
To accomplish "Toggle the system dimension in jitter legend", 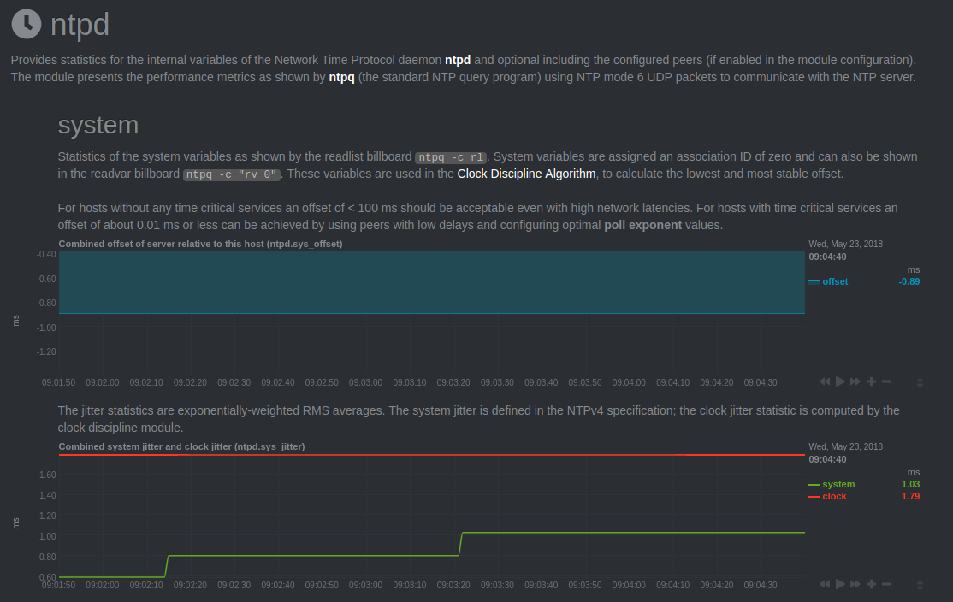I will click(838, 484).
